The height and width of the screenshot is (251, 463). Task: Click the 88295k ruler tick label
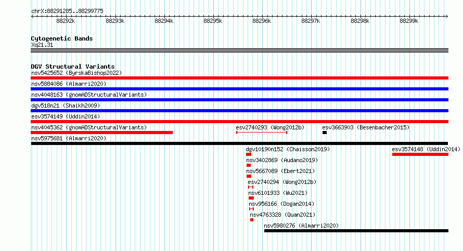[x=213, y=21]
